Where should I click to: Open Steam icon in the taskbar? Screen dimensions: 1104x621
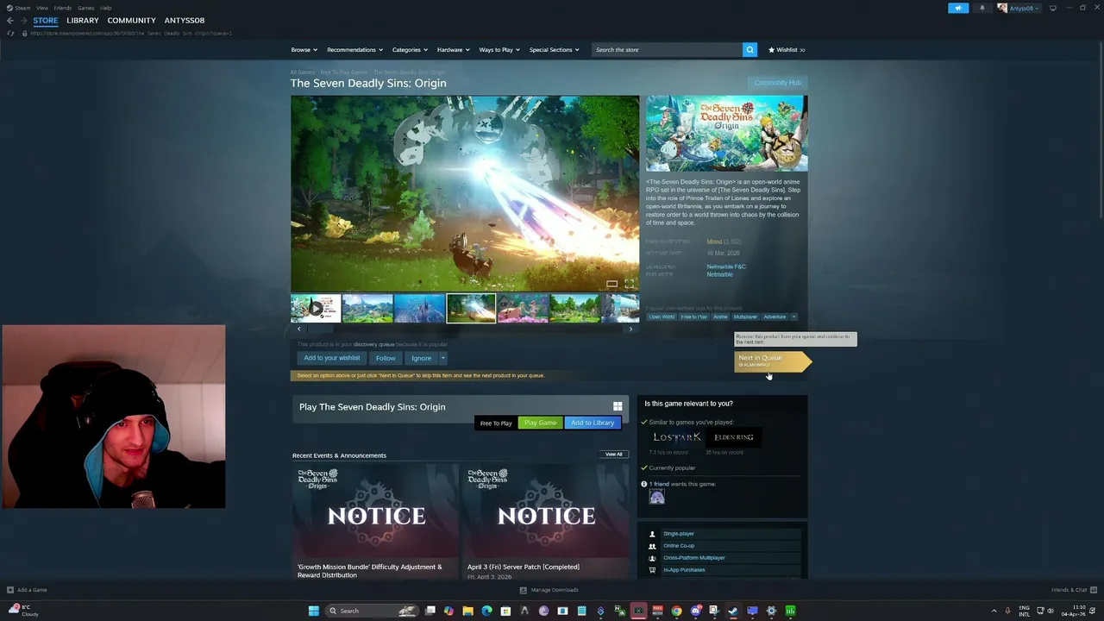(733, 611)
